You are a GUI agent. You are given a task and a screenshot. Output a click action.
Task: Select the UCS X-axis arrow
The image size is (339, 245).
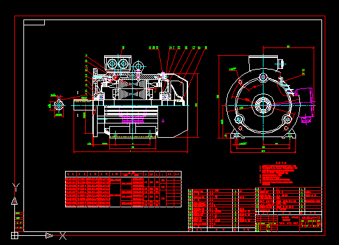click(49, 235)
